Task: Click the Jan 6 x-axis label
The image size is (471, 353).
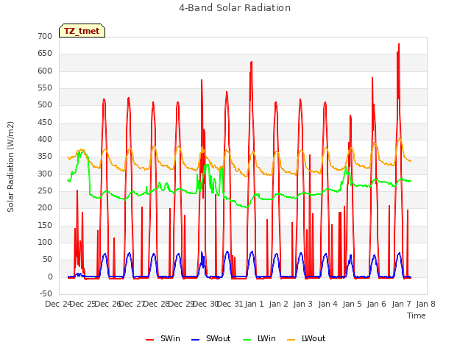Action: (377, 304)
